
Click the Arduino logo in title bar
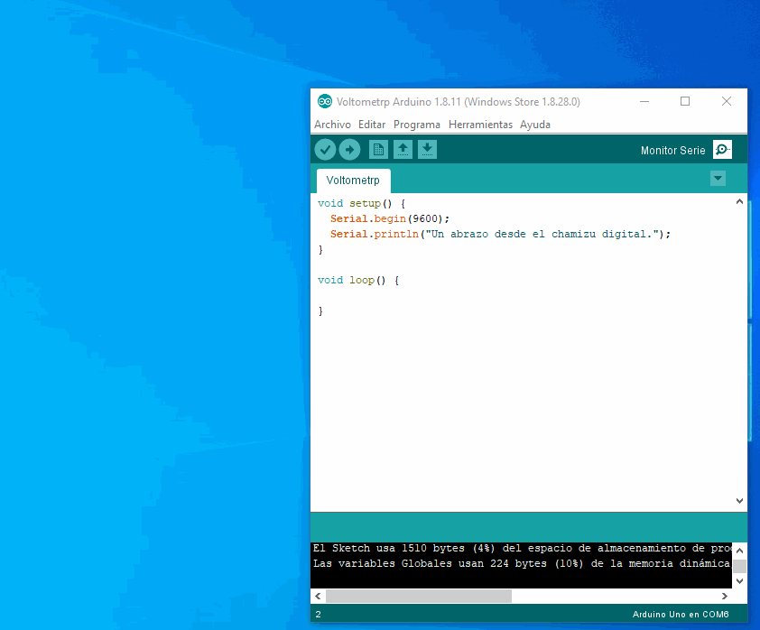(x=324, y=102)
